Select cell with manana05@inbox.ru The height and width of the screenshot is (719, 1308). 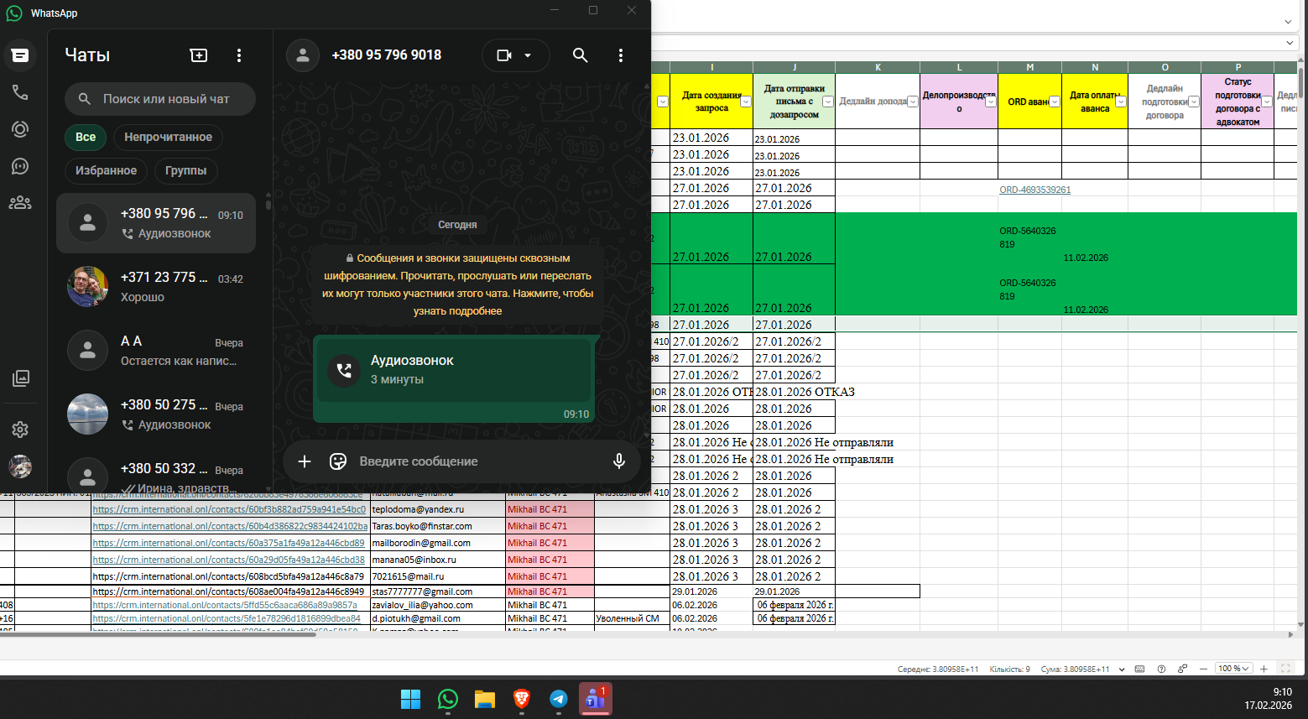point(437,560)
